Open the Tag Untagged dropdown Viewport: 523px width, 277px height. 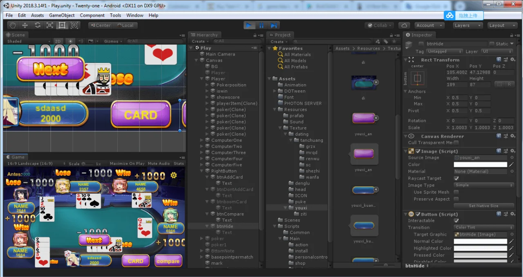(445, 51)
